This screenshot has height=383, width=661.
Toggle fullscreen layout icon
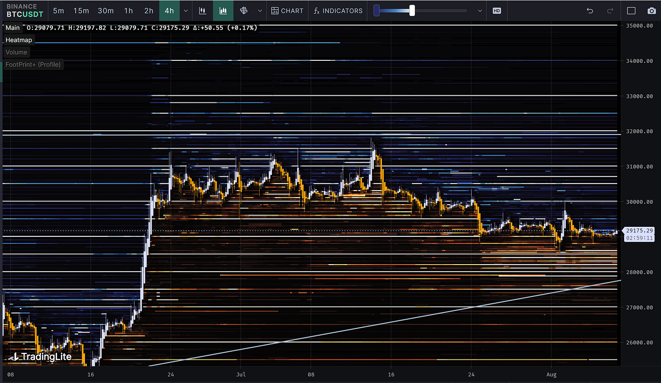(631, 10)
